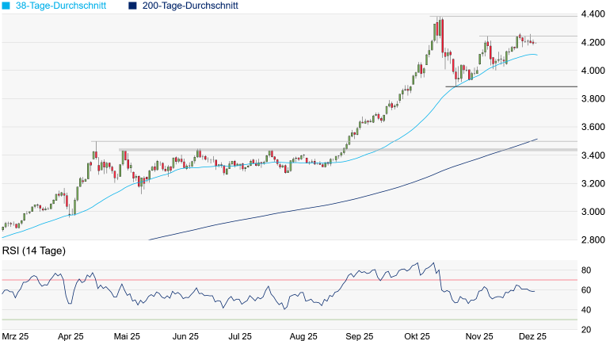Screen dimensions: 606x341
Task: Click the 80 level on RSI axis
Action: tap(587, 270)
